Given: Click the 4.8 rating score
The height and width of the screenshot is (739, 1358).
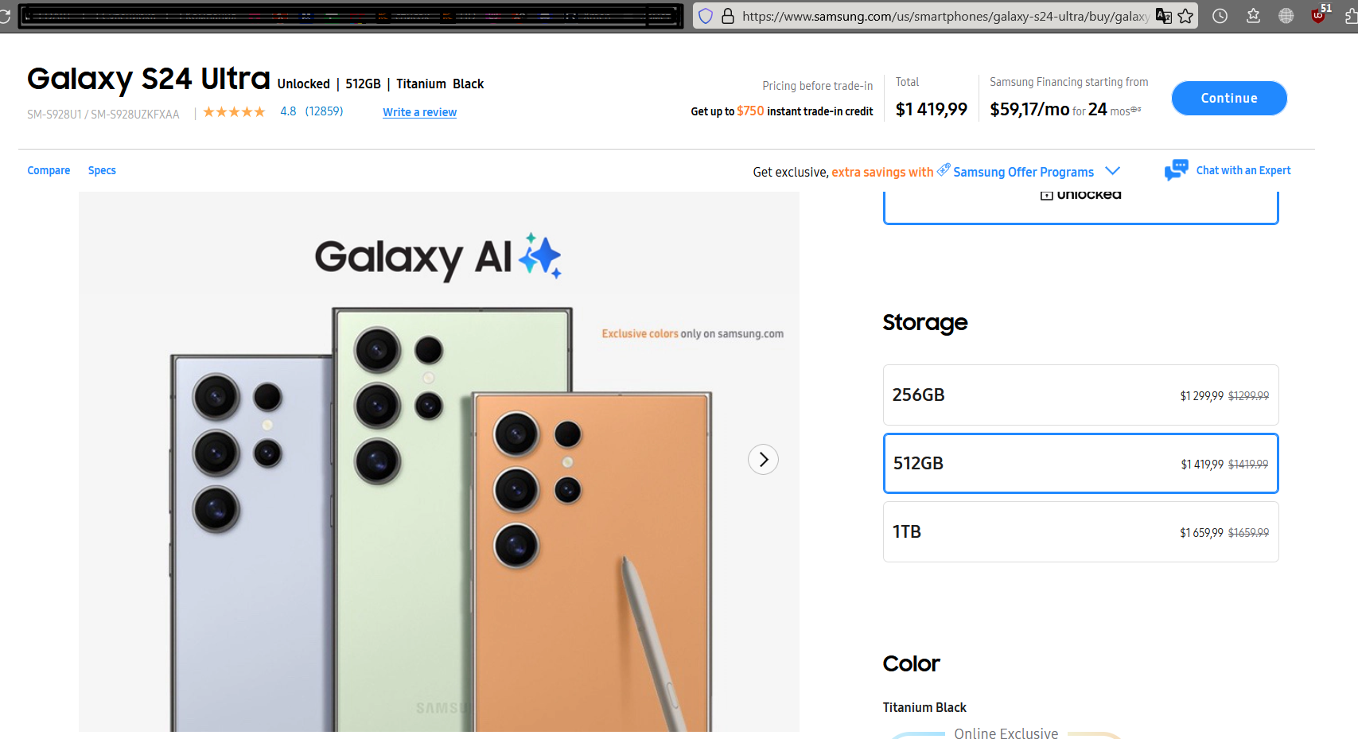Looking at the screenshot, I should 288,111.
